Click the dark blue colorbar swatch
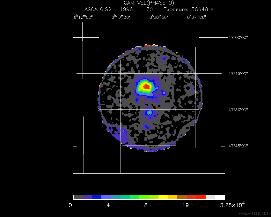This screenshot has width=271, height=217. (97, 197)
